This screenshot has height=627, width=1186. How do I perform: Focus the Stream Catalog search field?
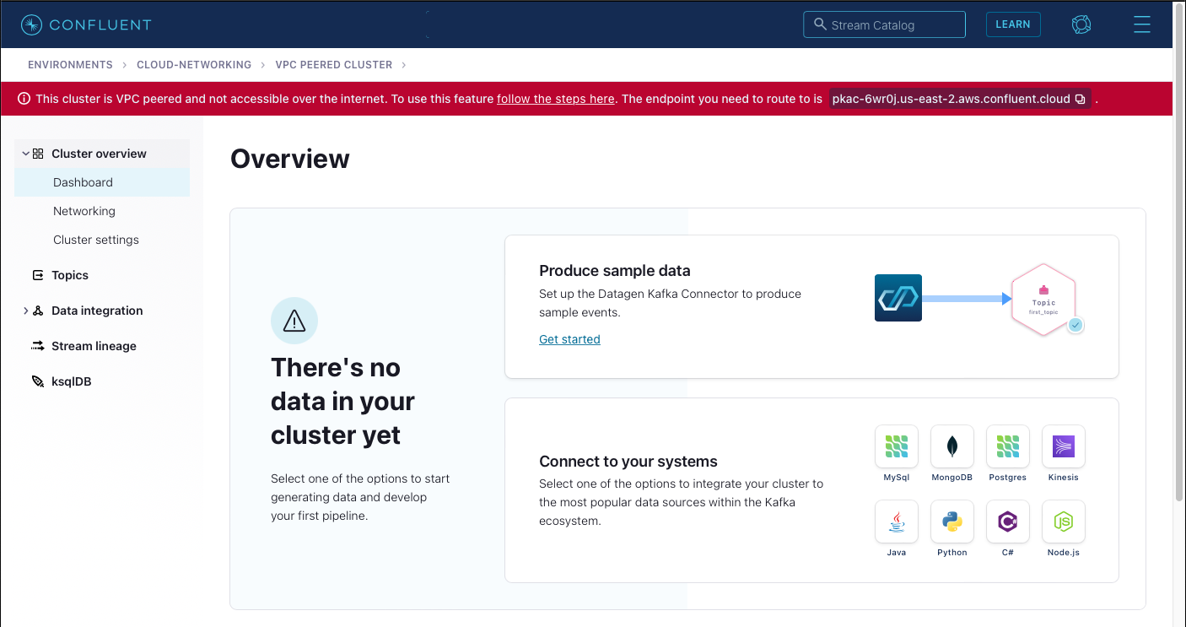click(884, 24)
